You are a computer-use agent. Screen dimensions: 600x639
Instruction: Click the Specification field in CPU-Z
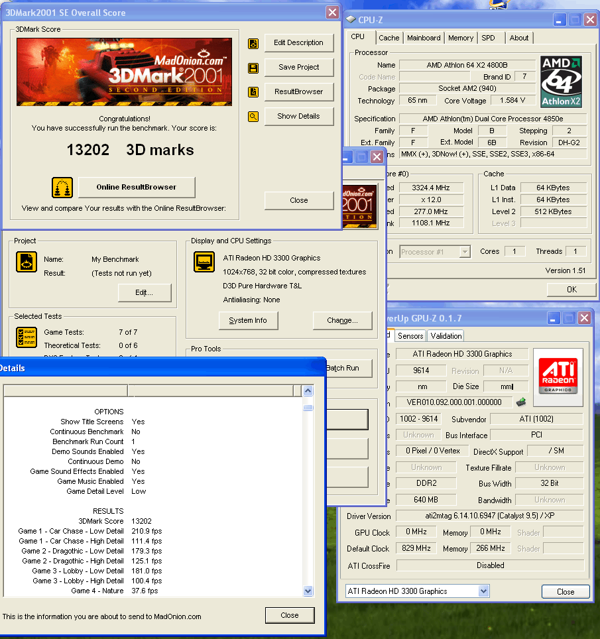click(x=493, y=119)
